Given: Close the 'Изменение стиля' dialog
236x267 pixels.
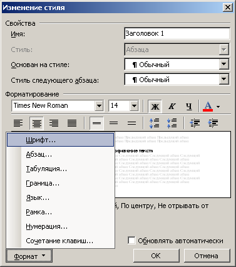Looking at the screenshot, I should 227,8.
